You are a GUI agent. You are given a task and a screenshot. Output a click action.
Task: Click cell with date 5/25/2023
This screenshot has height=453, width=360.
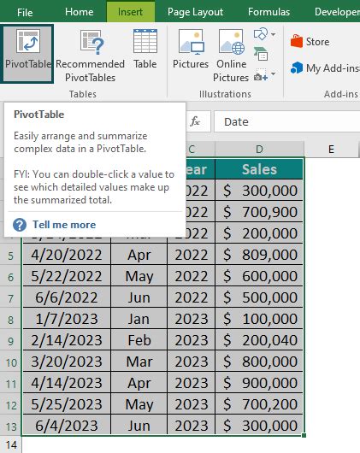coord(67,404)
